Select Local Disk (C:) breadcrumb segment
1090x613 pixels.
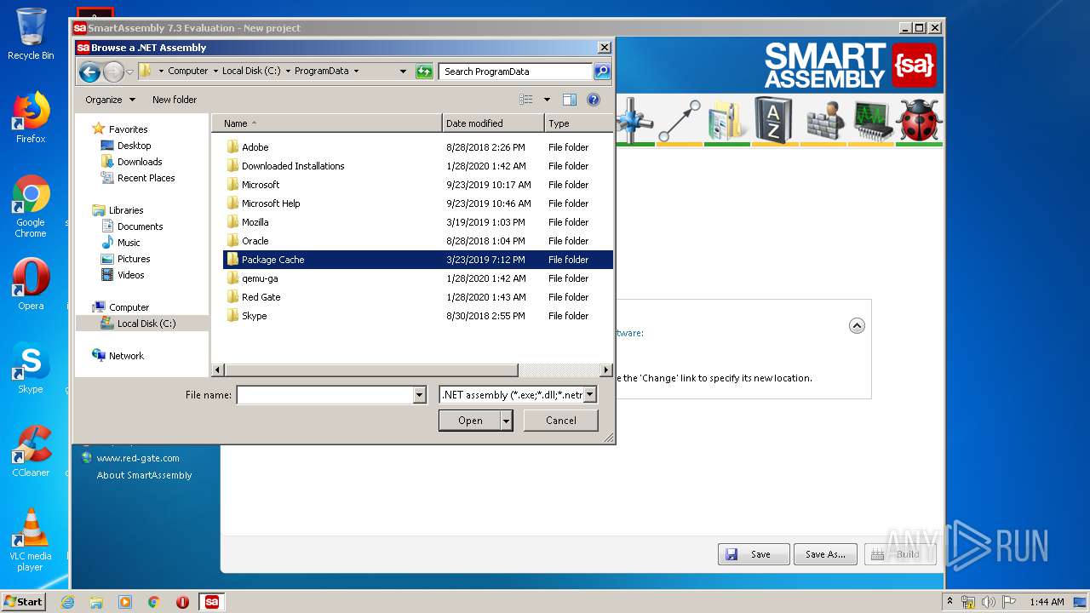(x=251, y=72)
